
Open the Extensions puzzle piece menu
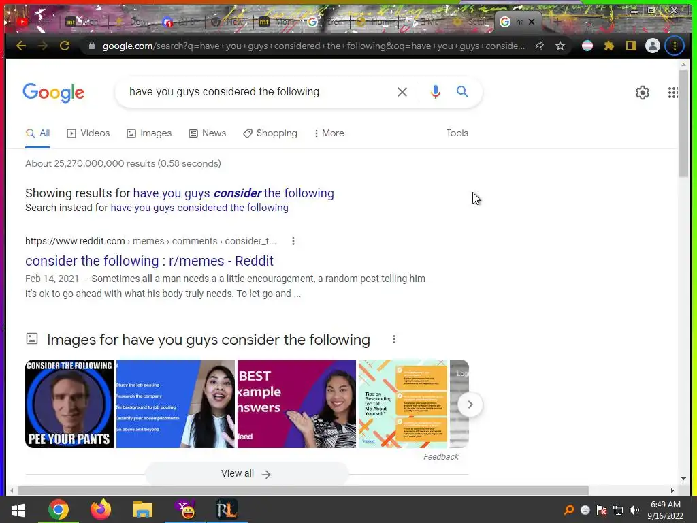pyautogui.click(x=609, y=46)
